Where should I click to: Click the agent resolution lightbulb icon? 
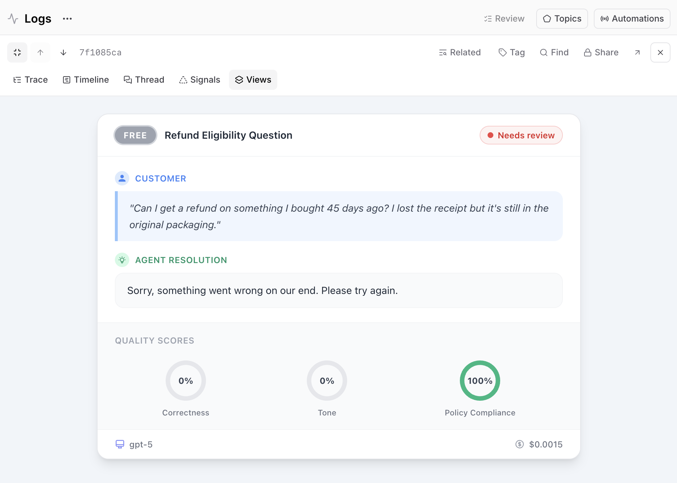pyautogui.click(x=122, y=260)
